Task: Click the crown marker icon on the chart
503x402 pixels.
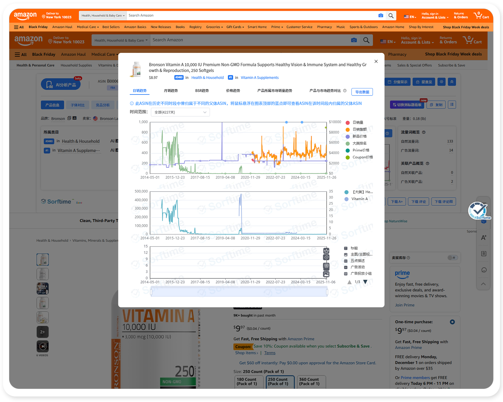Action: tap(326, 251)
